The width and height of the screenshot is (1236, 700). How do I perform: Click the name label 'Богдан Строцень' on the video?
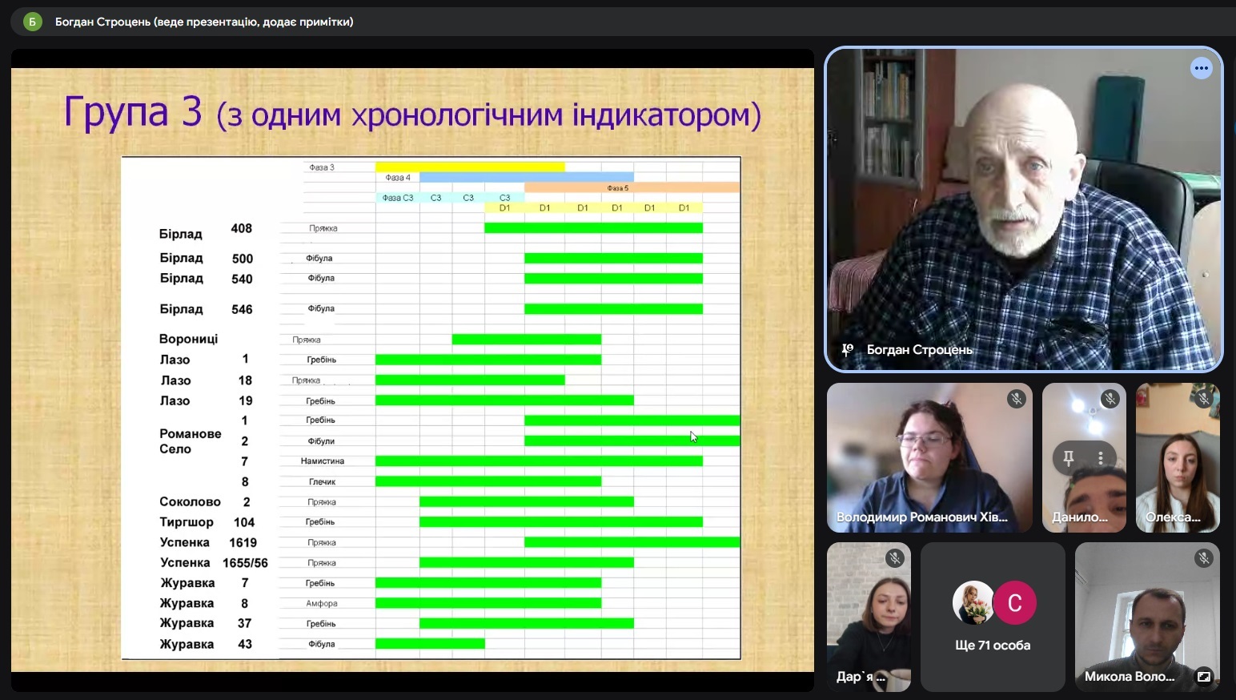point(920,350)
